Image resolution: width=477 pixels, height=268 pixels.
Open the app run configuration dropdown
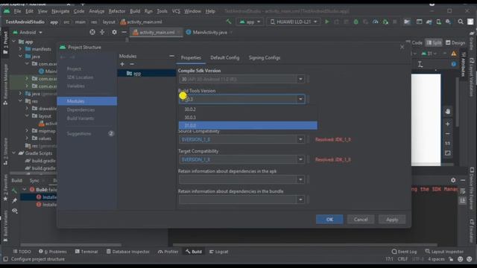(250, 22)
